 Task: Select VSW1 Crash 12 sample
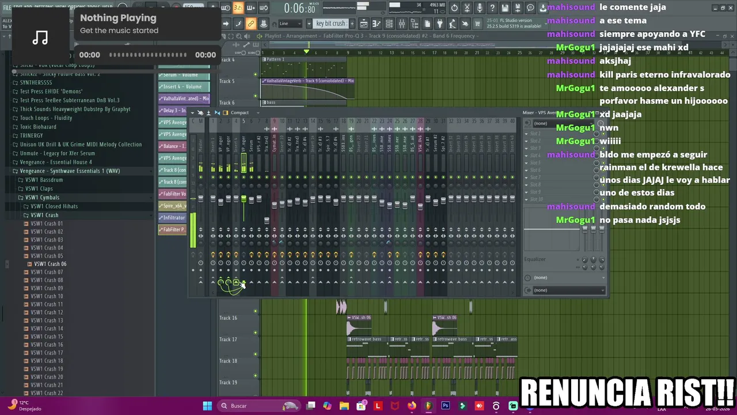[47, 312]
